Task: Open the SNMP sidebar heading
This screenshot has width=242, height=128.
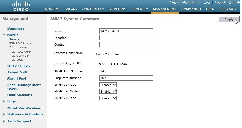Action: (12, 35)
